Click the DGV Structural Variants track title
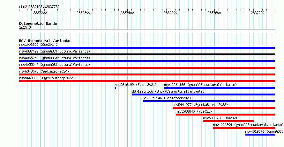The height and width of the screenshot is (147, 284). pos(45,41)
